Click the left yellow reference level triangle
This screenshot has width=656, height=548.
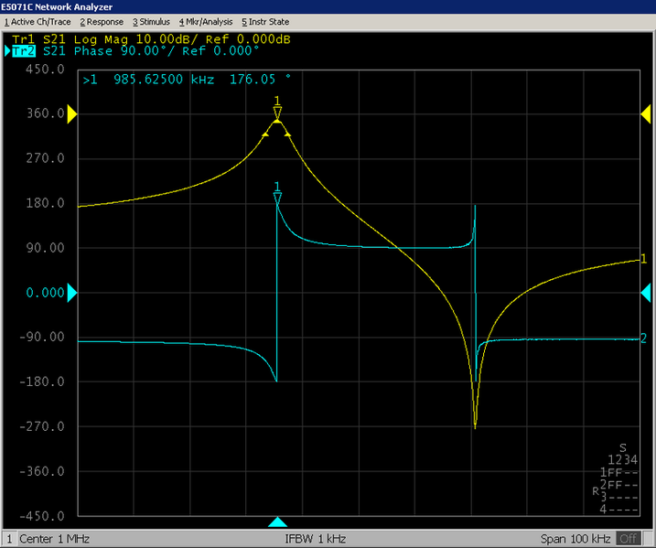72,113
